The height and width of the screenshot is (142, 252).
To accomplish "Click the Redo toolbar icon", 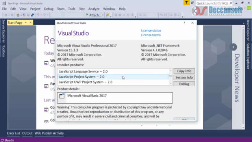I will [44, 15].
